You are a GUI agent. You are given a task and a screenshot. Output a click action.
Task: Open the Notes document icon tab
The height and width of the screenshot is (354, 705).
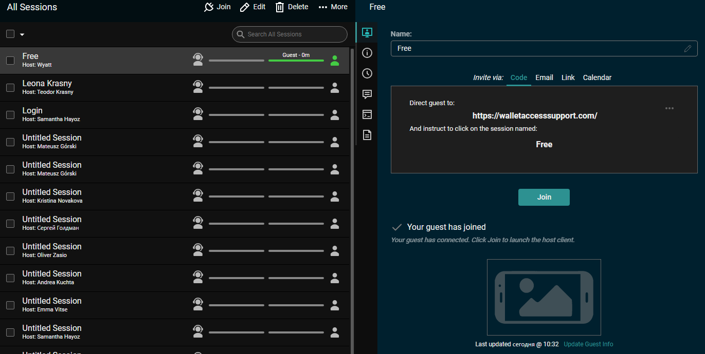[367, 135]
